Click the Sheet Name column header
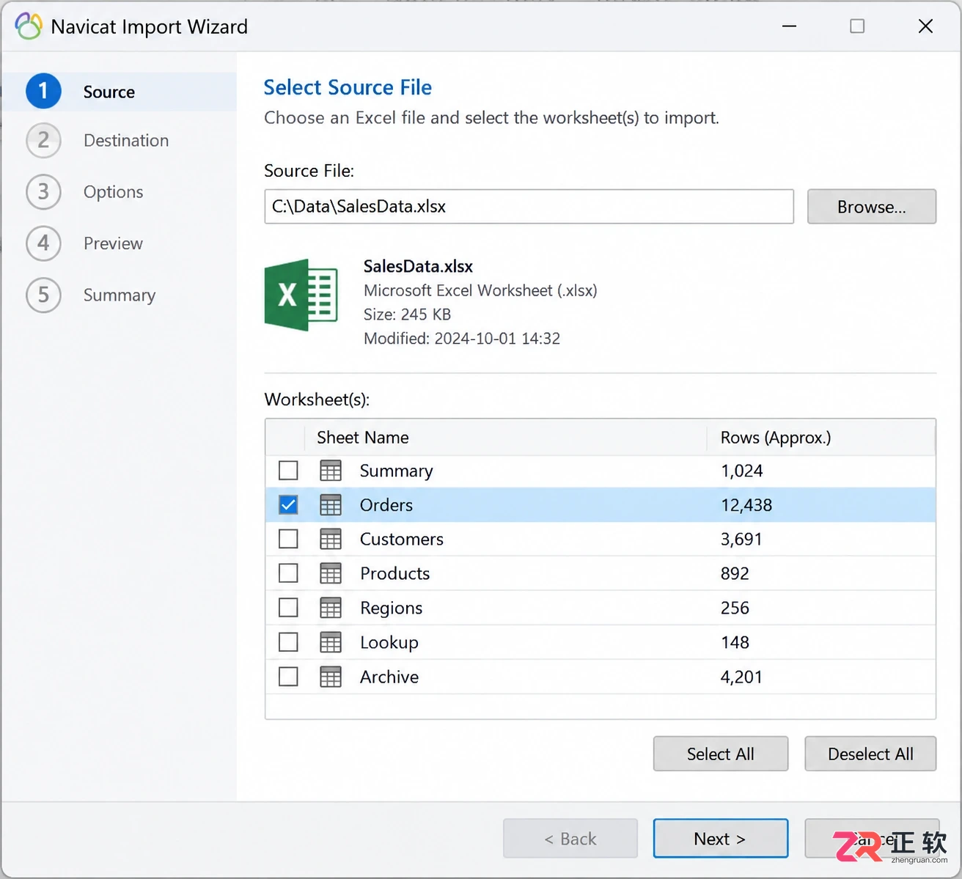Viewport: 962px width, 879px height. click(505, 438)
